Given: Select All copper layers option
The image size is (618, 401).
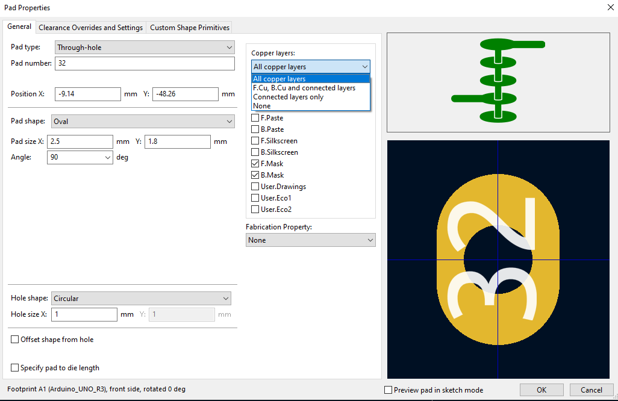Looking at the screenshot, I should click(x=311, y=79).
